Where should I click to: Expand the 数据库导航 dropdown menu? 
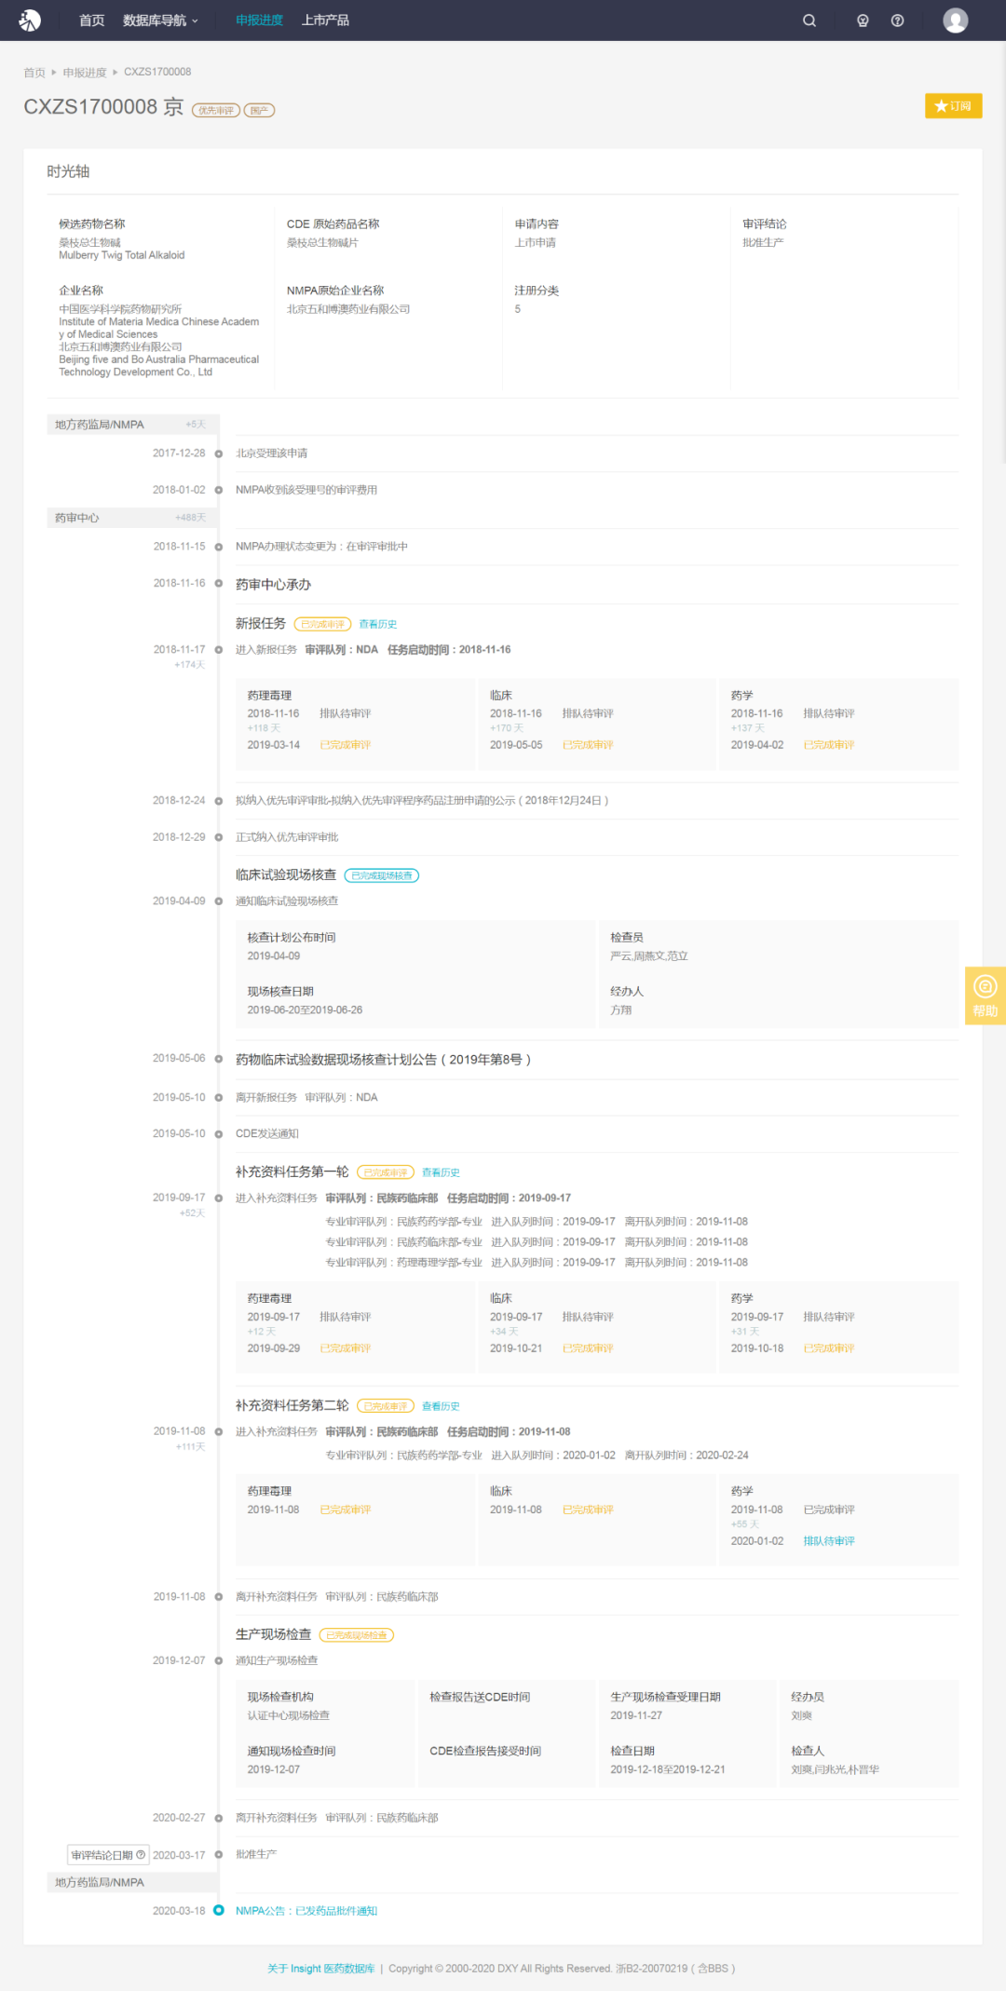coord(160,20)
